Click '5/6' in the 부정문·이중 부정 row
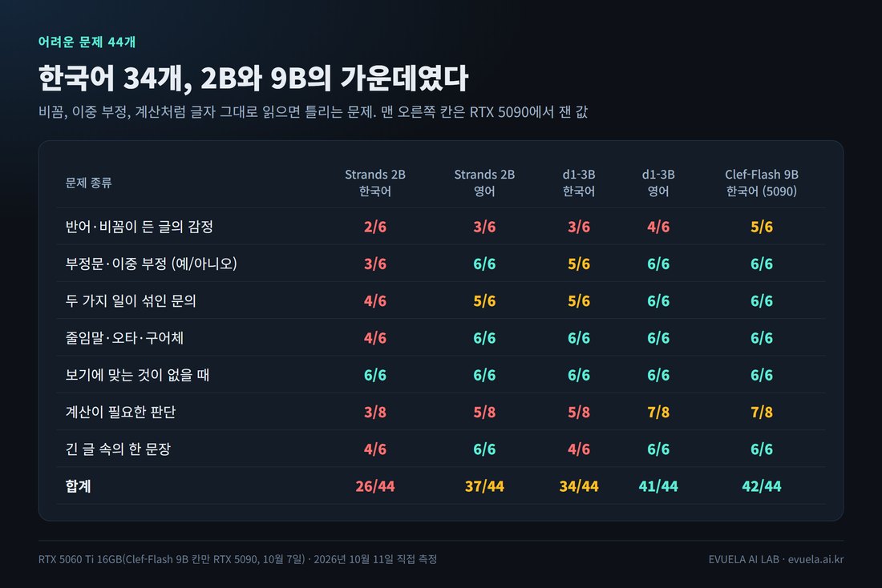The image size is (882, 588). click(579, 264)
